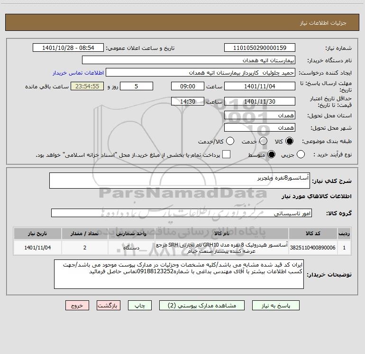This screenshot has width=365, height=354.
Task: Click the تاریخ نیاز column header
Action: pyautogui.click(x=37, y=233)
